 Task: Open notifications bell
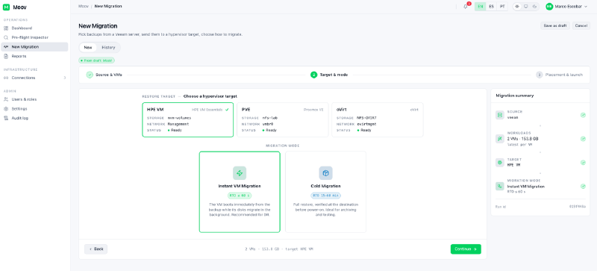tap(465, 7)
